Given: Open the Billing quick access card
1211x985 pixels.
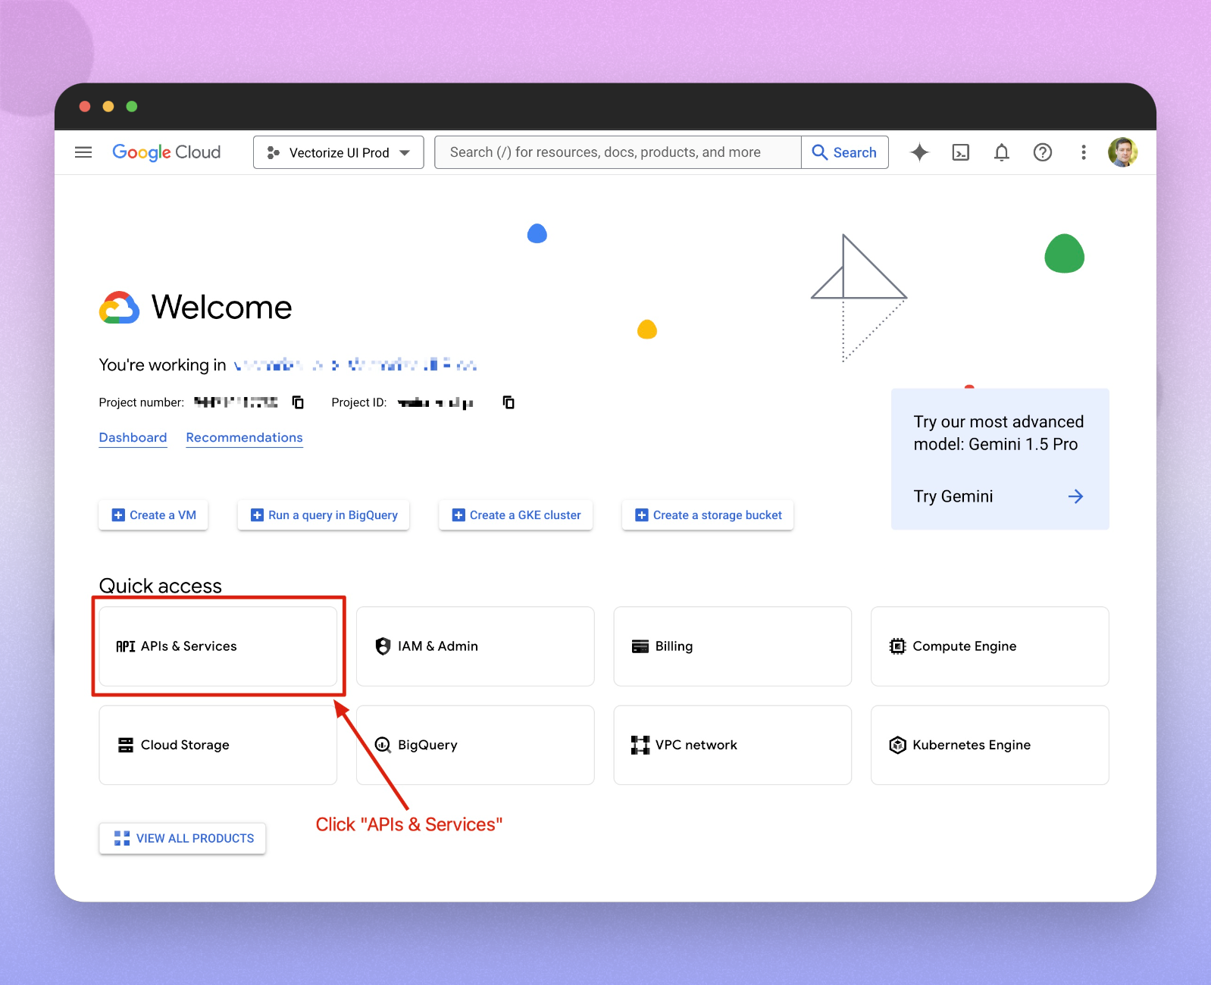Looking at the screenshot, I should coord(732,646).
